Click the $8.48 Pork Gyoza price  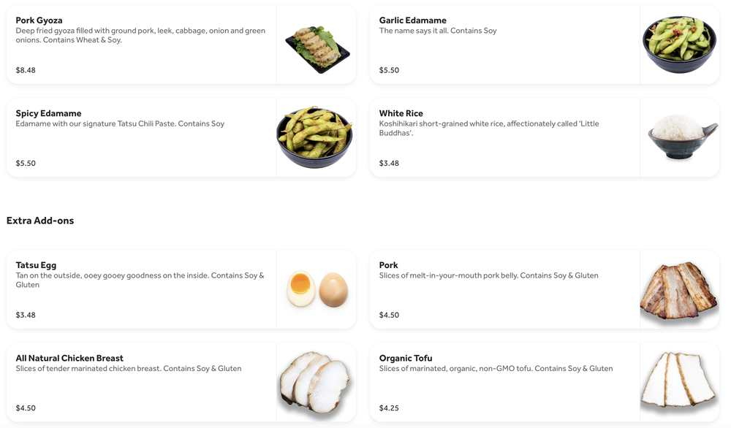pyautogui.click(x=26, y=70)
